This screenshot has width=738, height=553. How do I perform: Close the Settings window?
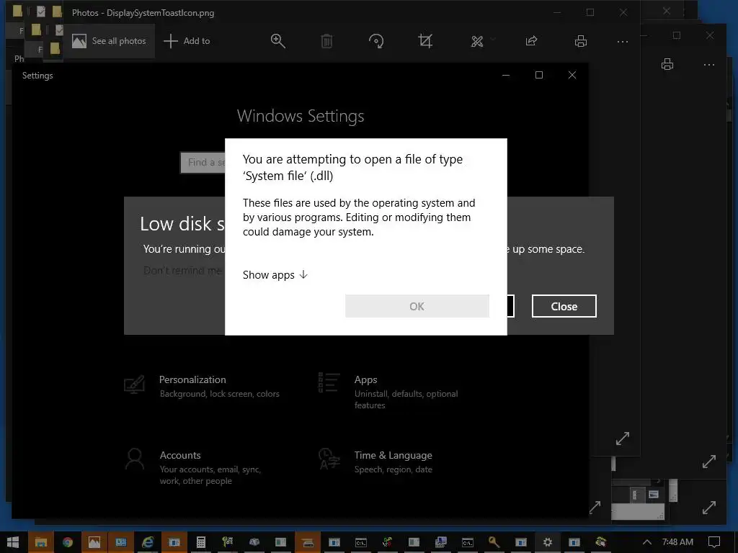click(572, 75)
